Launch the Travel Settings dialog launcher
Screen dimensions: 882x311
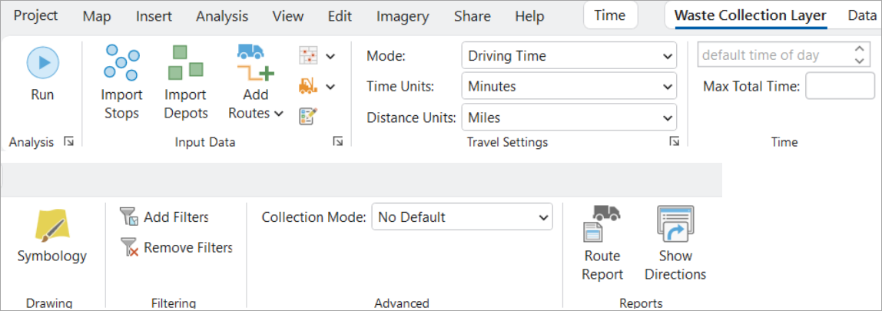(x=674, y=141)
